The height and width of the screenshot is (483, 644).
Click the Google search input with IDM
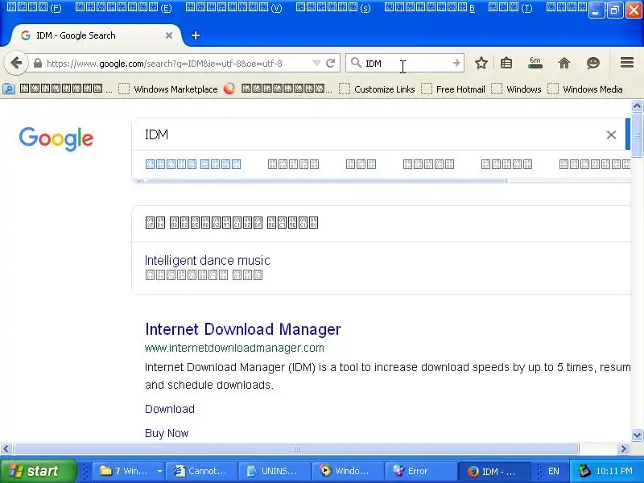(x=369, y=134)
